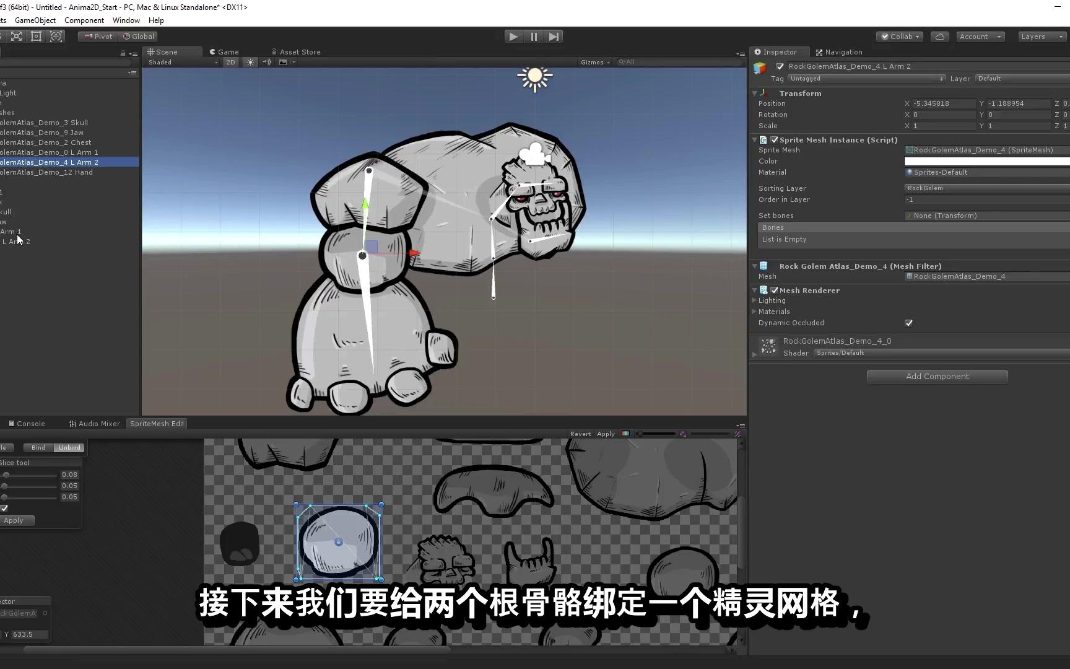Open the Gizmos menu in Scene view
1070x669 pixels.
[593, 62]
